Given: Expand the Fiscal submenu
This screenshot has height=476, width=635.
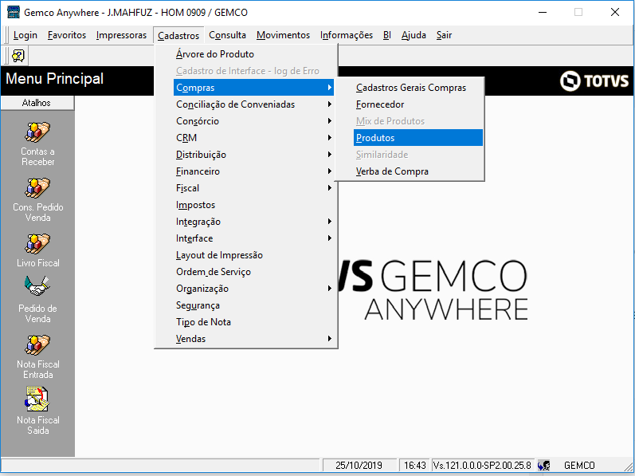Looking at the screenshot, I should (253, 188).
